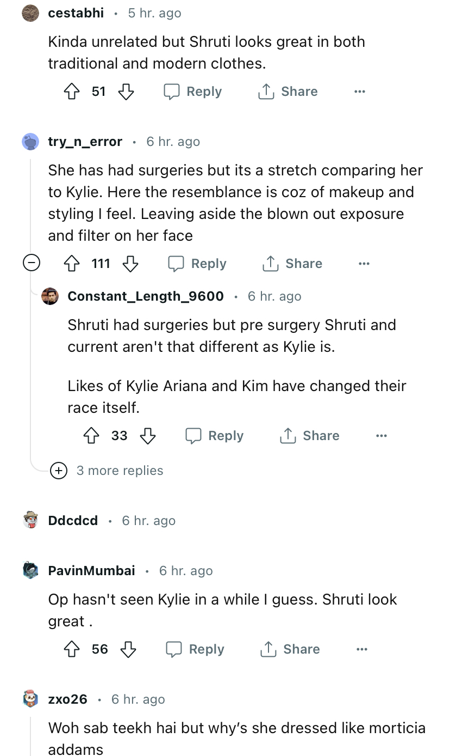This screenshot has height=756, width=450.
Task: Upvote PavinMumbai's comment
Action: point(72,649)
